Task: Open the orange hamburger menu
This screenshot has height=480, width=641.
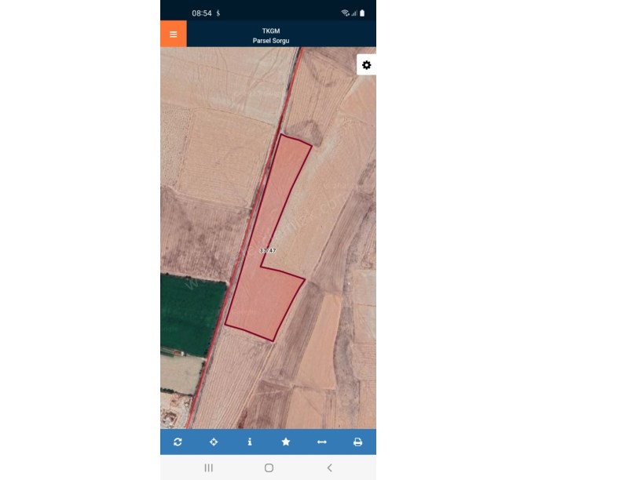Action: (174, 34)
